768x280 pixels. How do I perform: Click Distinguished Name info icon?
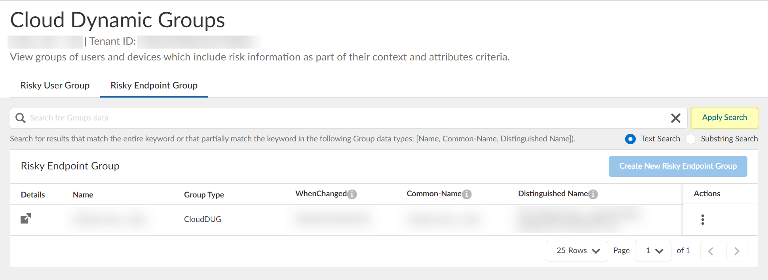tap(593, 194)
